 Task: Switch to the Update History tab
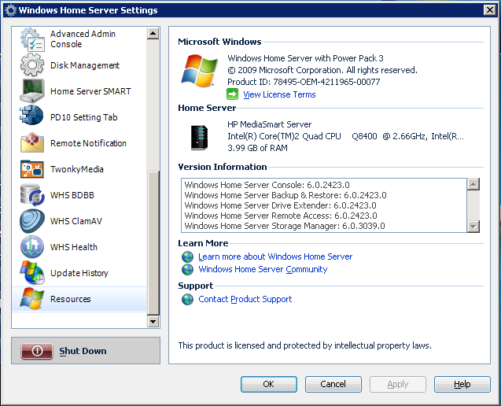[79, 273]
